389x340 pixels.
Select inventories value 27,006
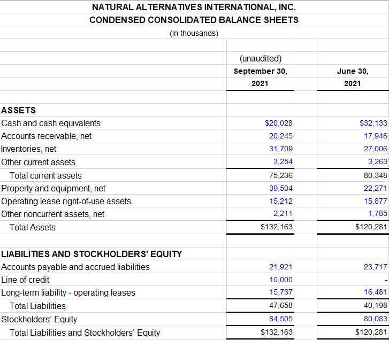tap(376, 149)
